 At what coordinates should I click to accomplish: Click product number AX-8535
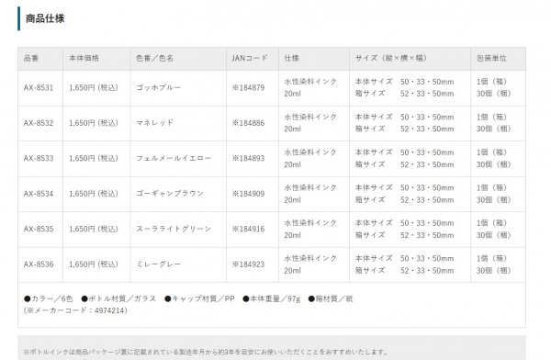click(39, 229)
